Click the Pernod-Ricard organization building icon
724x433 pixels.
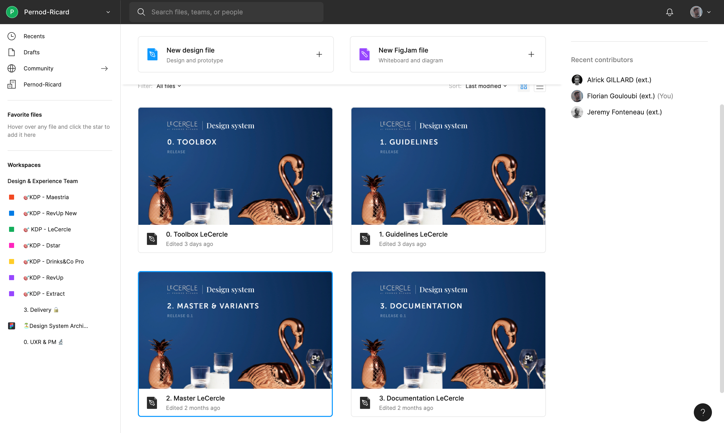[x=12, y=84]
